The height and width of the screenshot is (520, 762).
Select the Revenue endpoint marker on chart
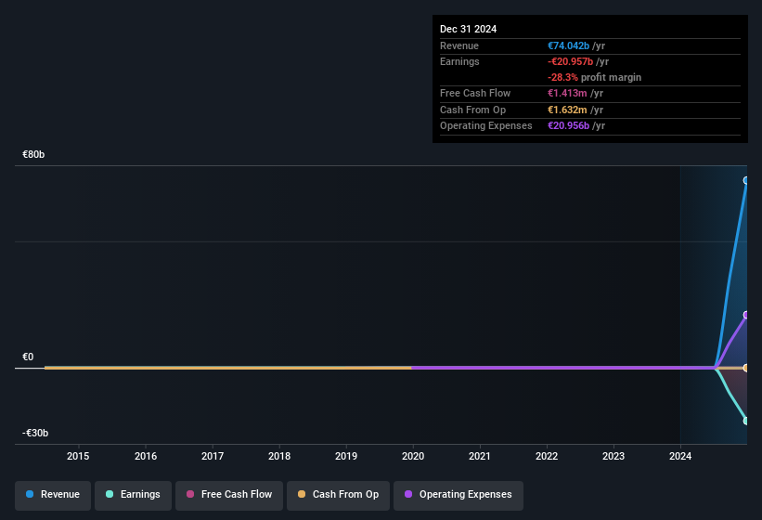[x=746, y=180]
